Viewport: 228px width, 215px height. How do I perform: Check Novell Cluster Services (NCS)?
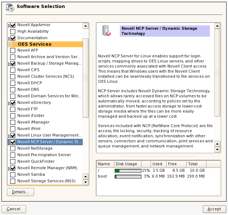13,77
